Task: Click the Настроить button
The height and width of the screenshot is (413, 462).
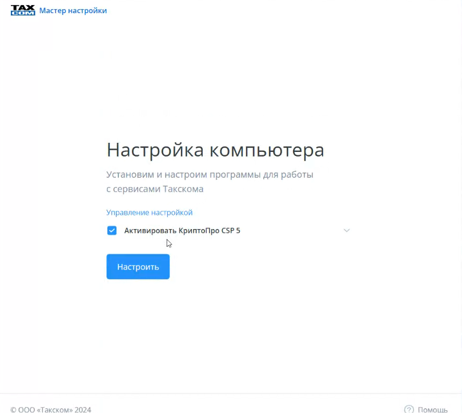Action: pos(138,267)
